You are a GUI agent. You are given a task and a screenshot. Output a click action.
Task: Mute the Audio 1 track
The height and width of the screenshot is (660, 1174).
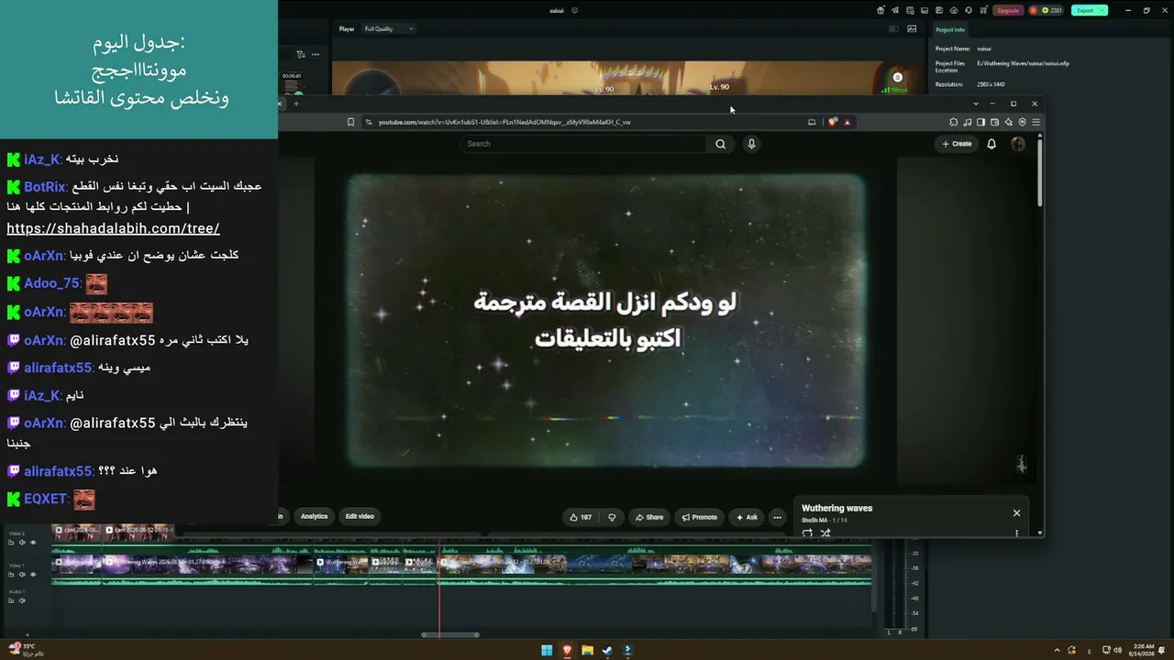[22, 600]
